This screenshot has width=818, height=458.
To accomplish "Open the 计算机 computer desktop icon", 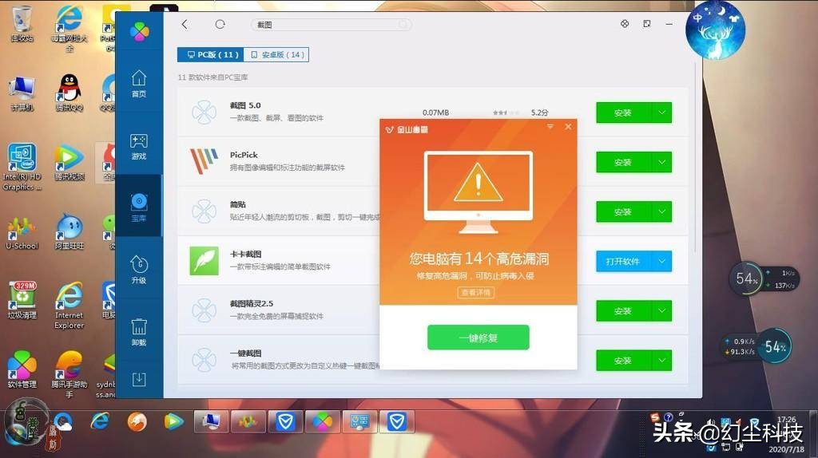I will [22, 93].
